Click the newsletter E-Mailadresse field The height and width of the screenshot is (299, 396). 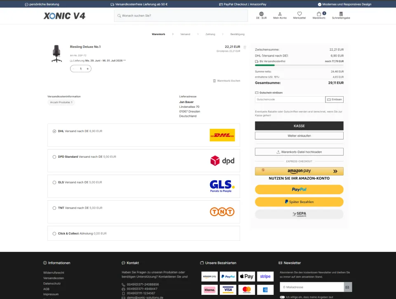click(312, 287)
